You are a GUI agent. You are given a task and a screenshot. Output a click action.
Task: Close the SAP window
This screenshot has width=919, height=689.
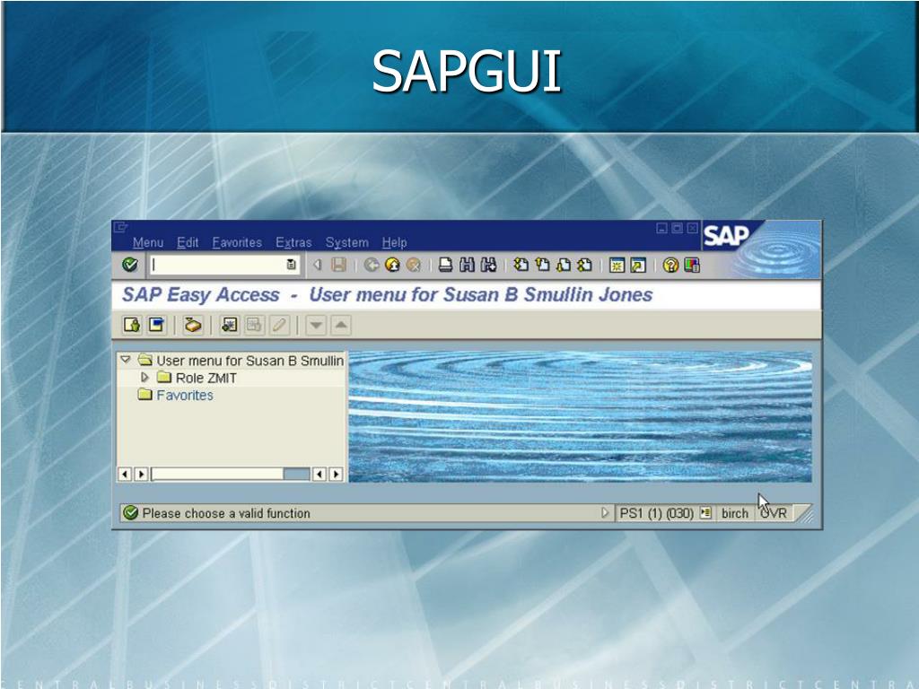point(692,228)
